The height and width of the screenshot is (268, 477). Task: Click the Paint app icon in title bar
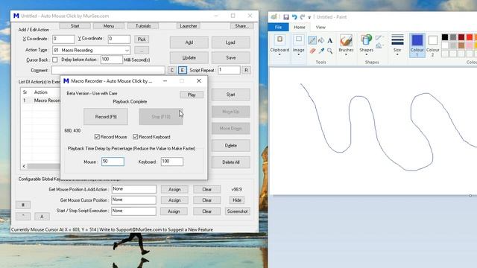[274, 17]
